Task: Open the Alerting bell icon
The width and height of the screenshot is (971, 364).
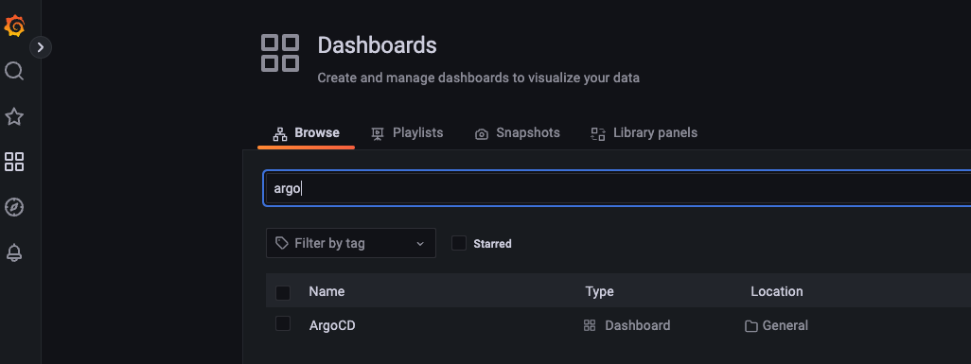Action: click(x=14, y=252)
